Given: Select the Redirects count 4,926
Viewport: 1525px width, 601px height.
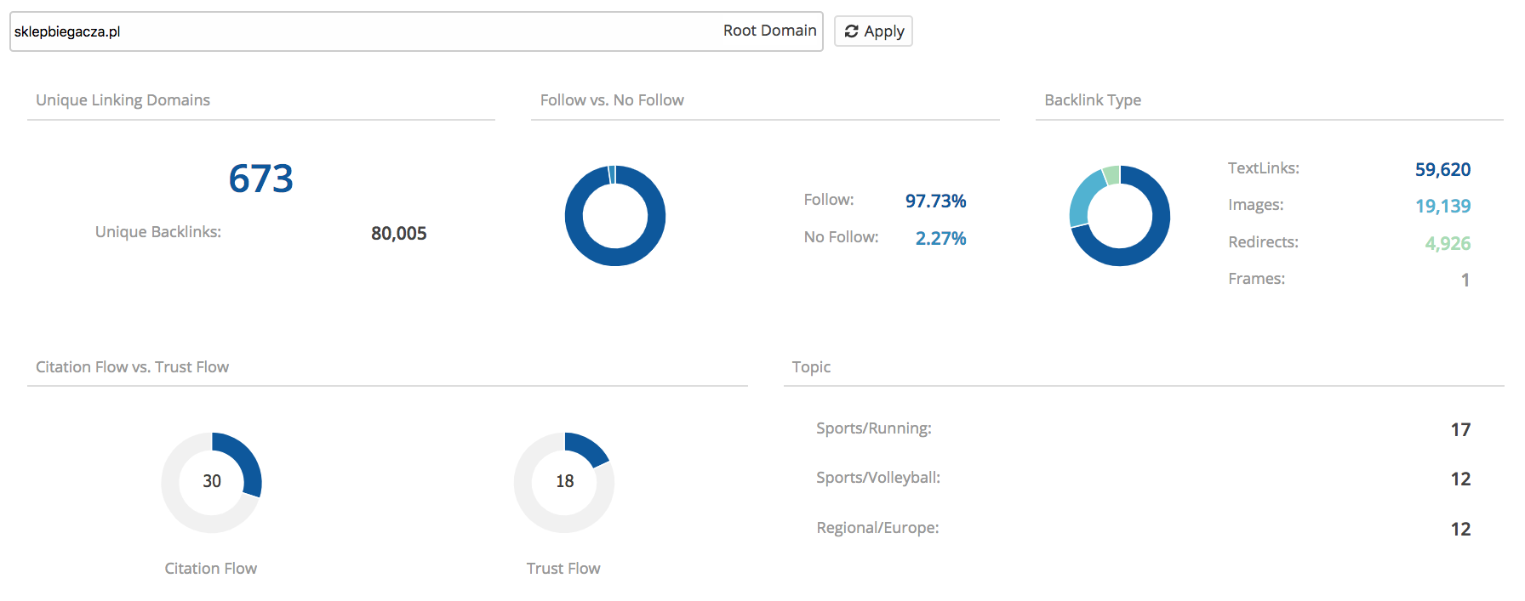Looking at the screenshot, I should pyautogui.click(x=1448, y=244).
